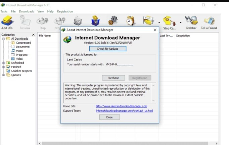Click the File Name column header
The width and height of the screenshot is (229, 145).
(x=45, y=36)
